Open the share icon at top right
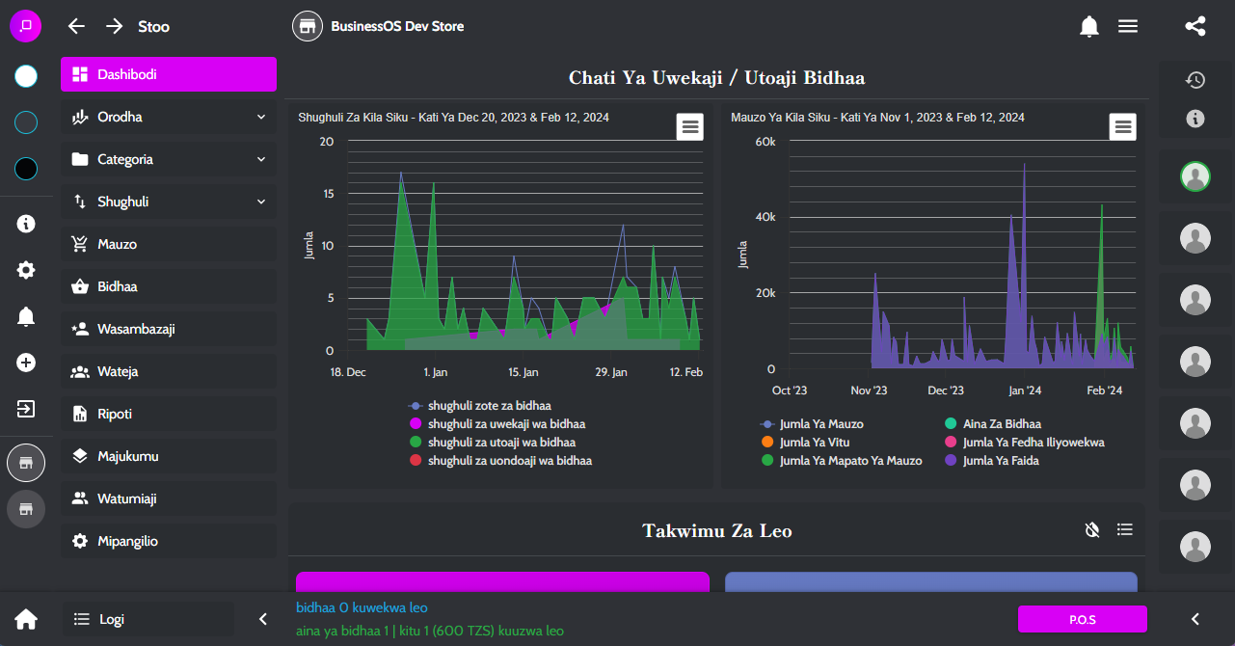Viewport: 1235px width, 646px height. (x=1195, y=27)
